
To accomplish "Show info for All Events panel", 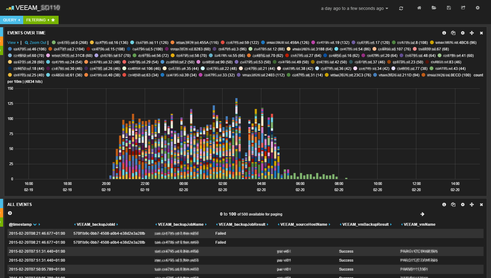I will (x=444, y=204).
